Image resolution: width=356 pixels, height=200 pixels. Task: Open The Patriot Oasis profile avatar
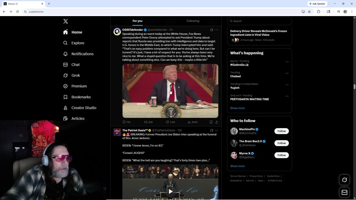(117, 132)
